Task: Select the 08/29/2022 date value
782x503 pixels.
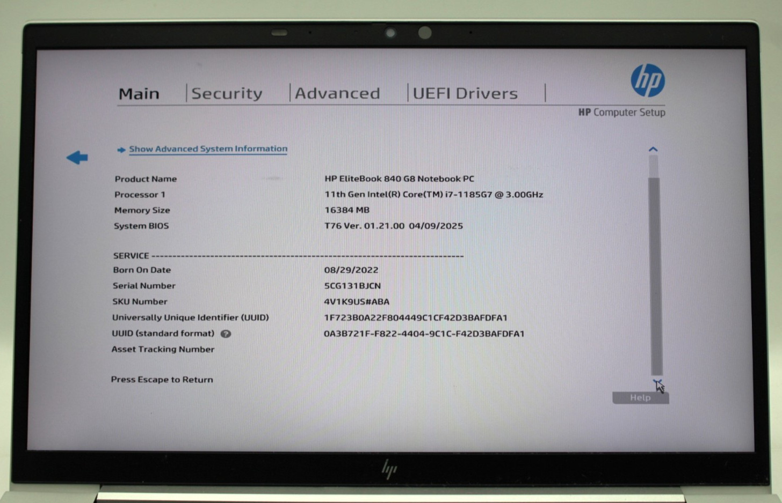Action: pyautogui.click(x=351, y=270)
